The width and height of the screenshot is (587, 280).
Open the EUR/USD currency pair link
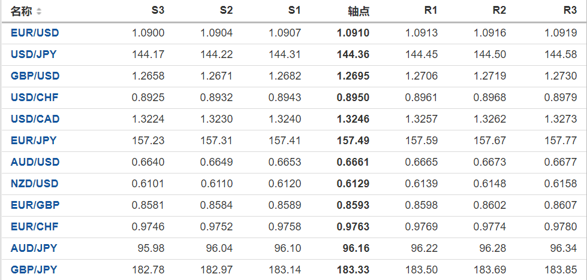35,33
